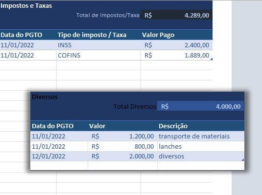Select the value 2.000,00 cell

tap(122, 156)
